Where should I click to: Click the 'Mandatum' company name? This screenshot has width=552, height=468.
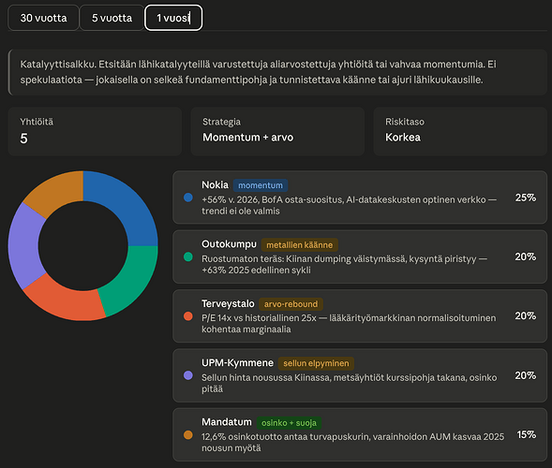point(227,422)
